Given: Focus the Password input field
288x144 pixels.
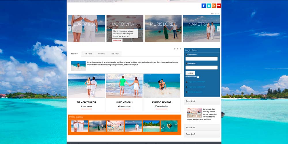Looking at the screenshot, I should (x=202, y=68).
